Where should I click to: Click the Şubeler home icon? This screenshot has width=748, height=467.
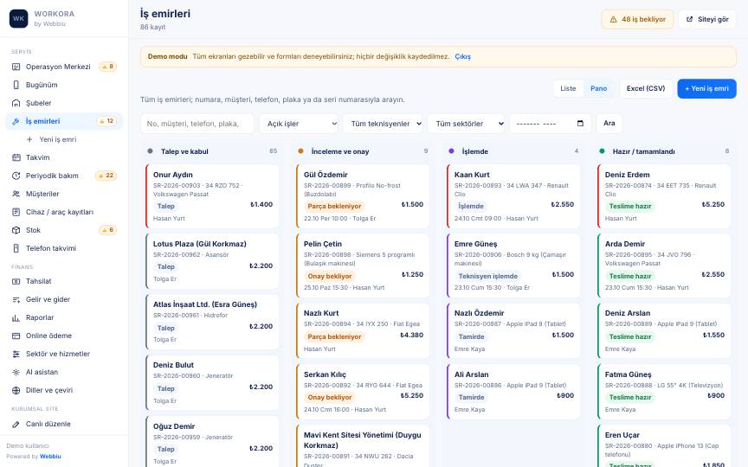click(x=16, y=103)
